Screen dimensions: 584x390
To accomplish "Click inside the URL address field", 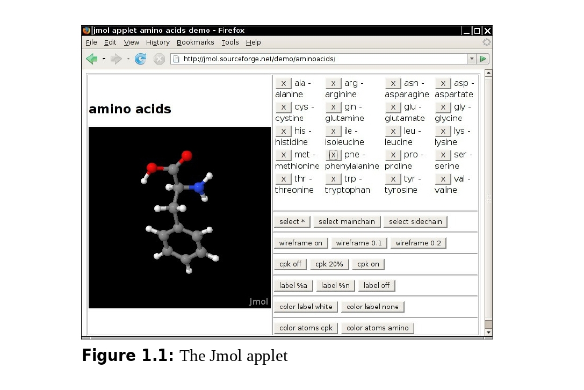I will (x=322, y=59).
